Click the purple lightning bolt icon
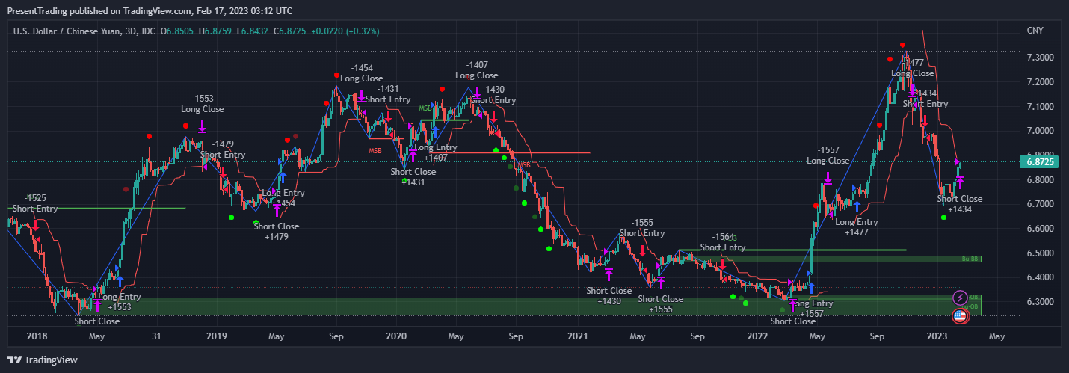This screenshot has height=373, width=1069. 961,298
